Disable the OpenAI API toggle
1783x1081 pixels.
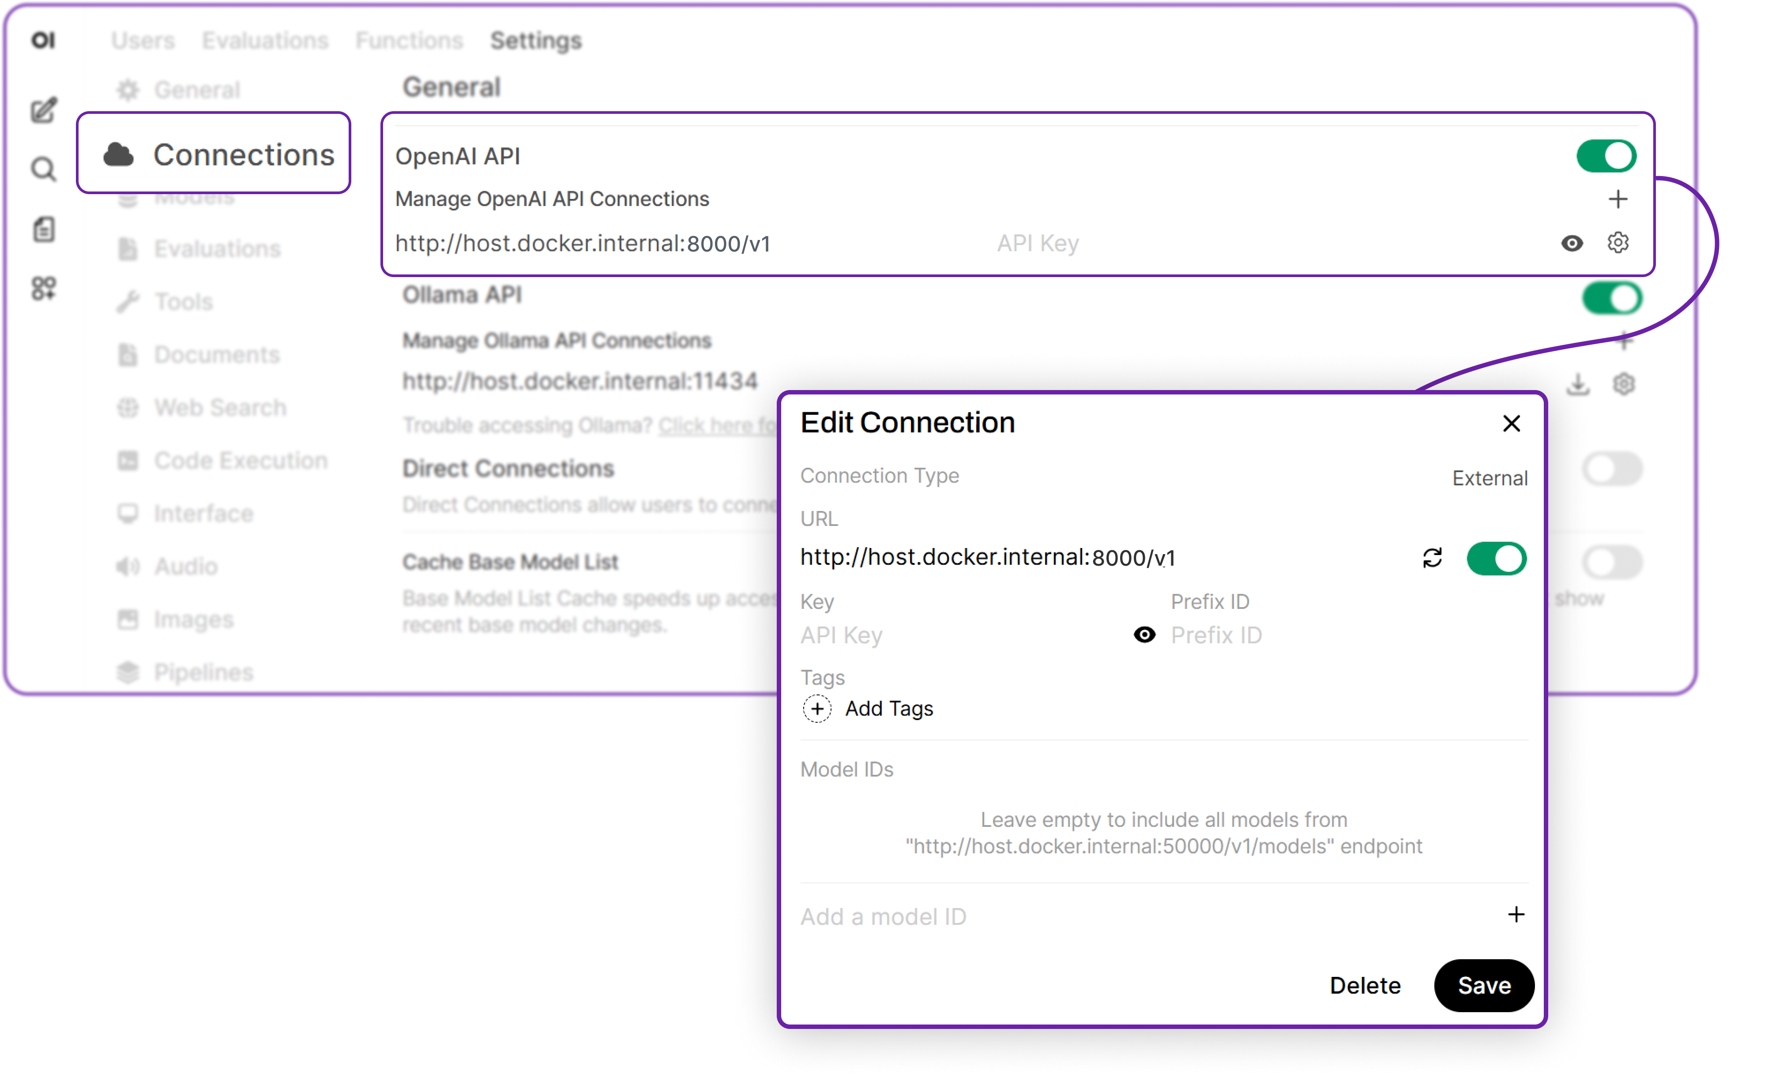1606,155
